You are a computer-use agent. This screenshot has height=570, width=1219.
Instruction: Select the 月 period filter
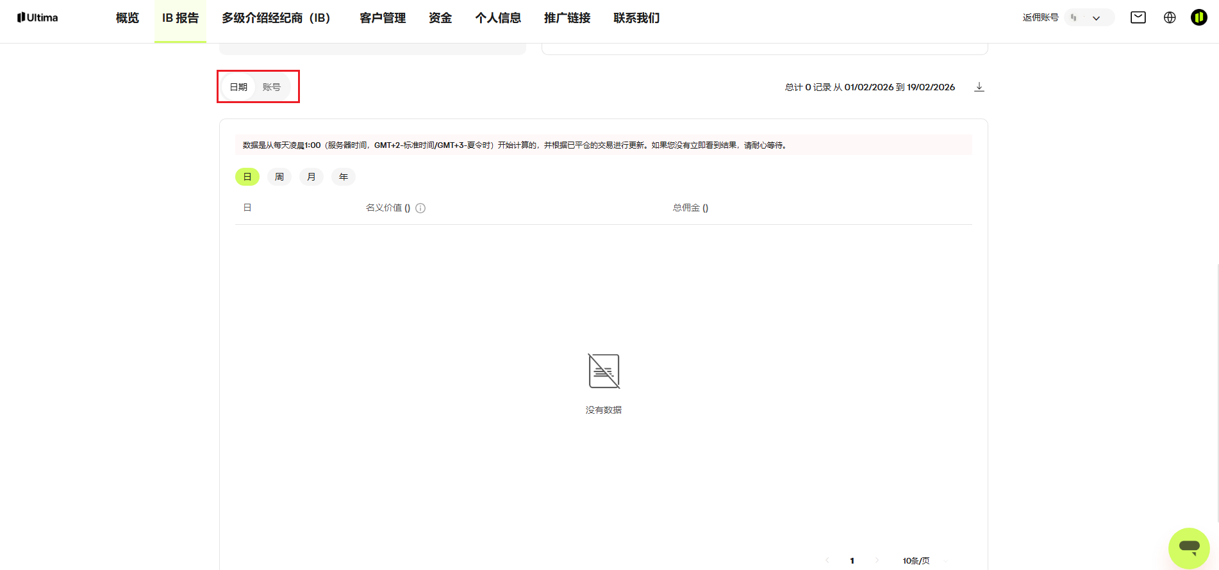(311, 177)
